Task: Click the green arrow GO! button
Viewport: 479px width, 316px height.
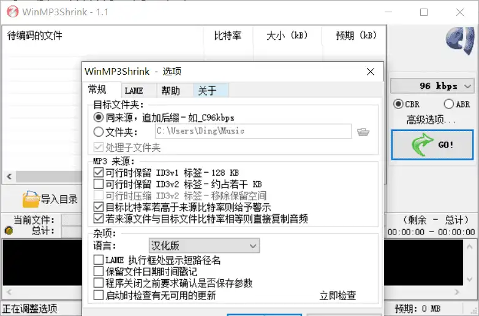Action: tap(432, 145)
